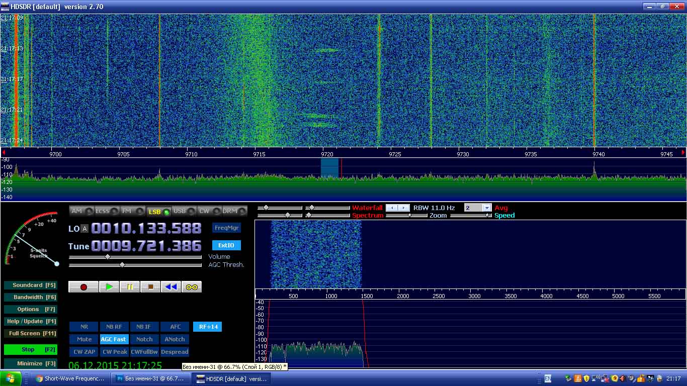Viewport: 687px width, 386px height.
Task: Toggle the loop playback button
Action: pos(192,287)
